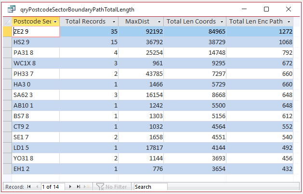Click MaxDist value 43785
The width and height of the screenshot is (303, 194).
pos(141,74)
